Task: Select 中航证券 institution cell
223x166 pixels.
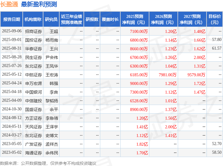Action: pyautogui.click(x=34, y=75)
